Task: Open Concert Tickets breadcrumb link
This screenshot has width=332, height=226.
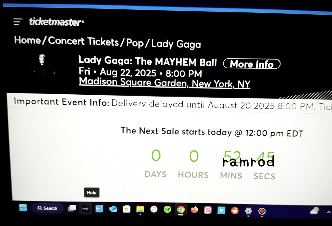Action: (x=83, y=41)
